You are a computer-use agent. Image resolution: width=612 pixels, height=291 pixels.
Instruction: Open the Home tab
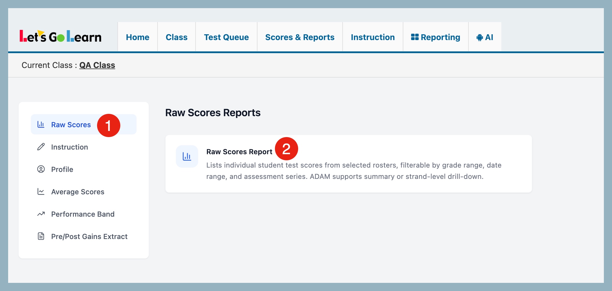[137, 37]
